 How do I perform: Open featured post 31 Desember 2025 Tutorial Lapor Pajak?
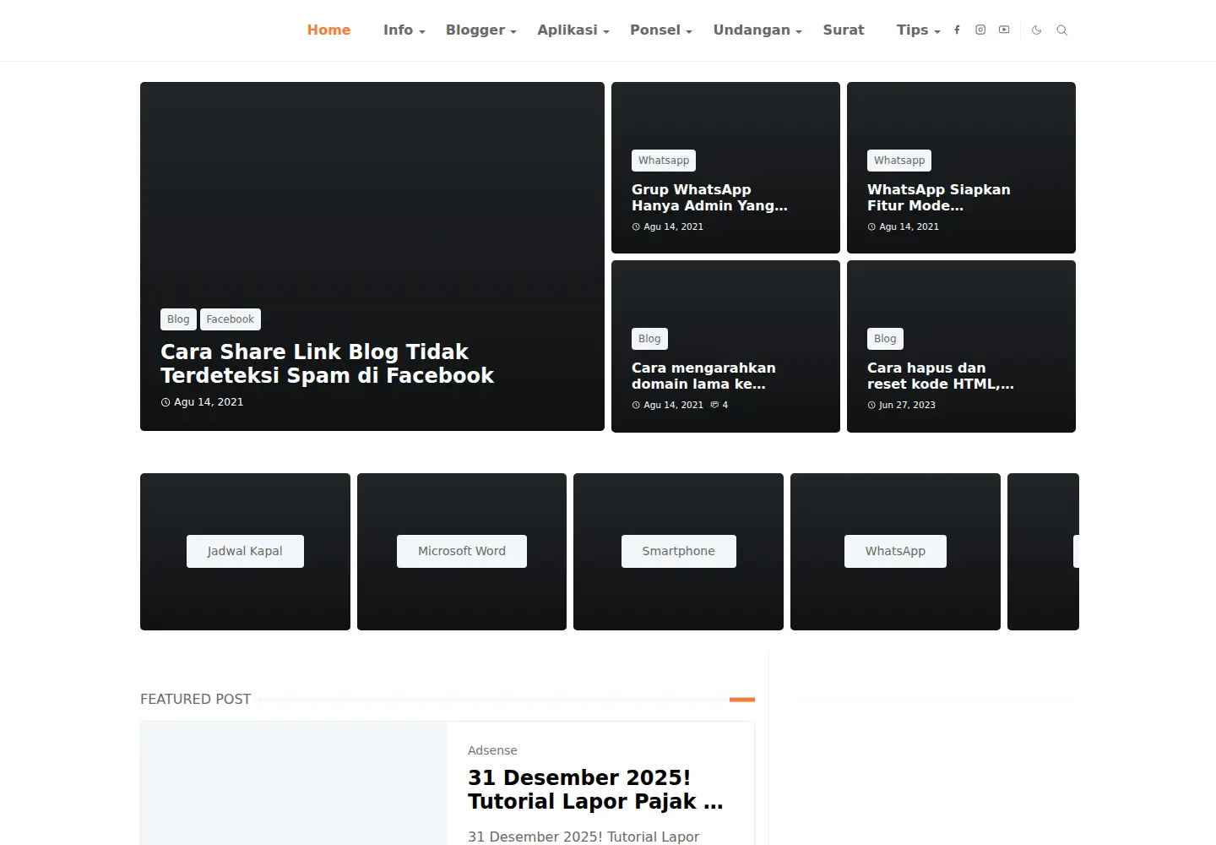(x=595, y=789)
